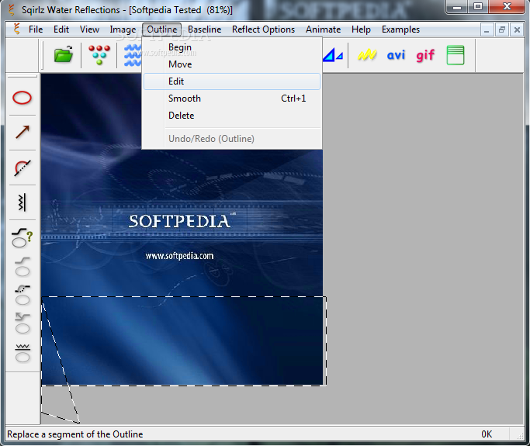Click the Sqirlz icon beside File menu
This screenshot has width=530, height=446.
[16, 29]
